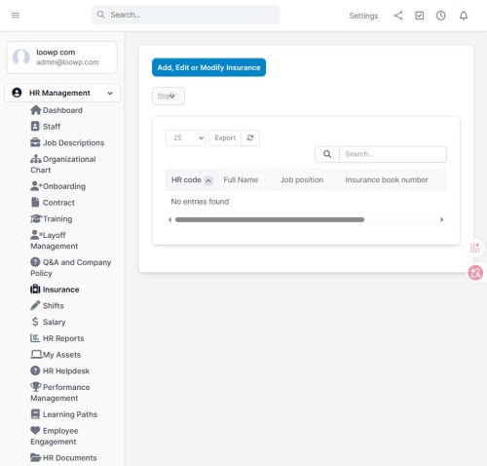Viewport: 487px width, 466px height.
Task: Click the Training graduation cap icon
Action: point(36,218)
